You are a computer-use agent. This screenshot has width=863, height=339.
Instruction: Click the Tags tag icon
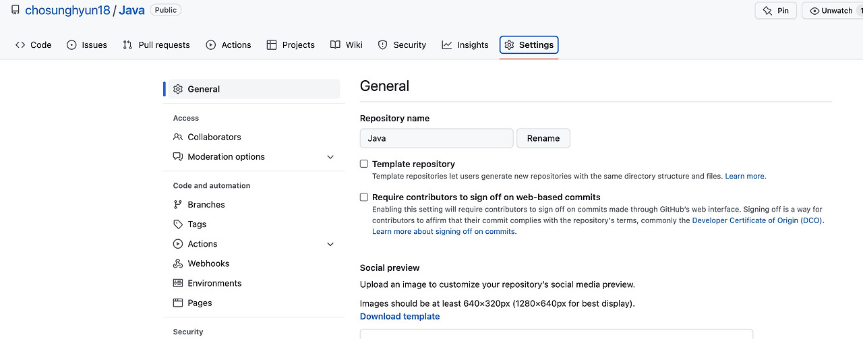178,224
